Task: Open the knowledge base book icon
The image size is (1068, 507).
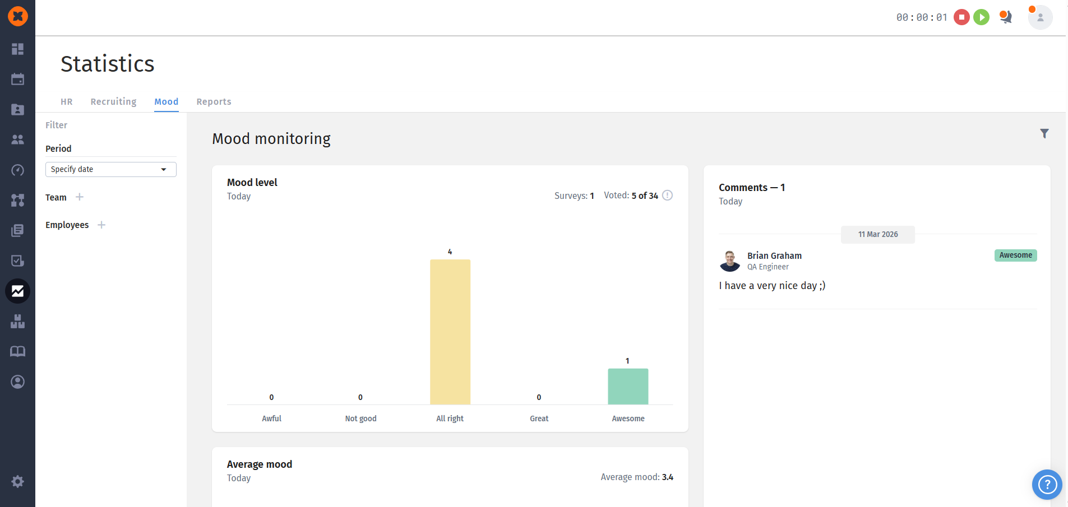Action: 17,351
